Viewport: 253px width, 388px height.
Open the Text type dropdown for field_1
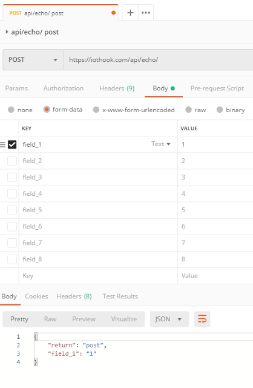click(x=161, y=144)
